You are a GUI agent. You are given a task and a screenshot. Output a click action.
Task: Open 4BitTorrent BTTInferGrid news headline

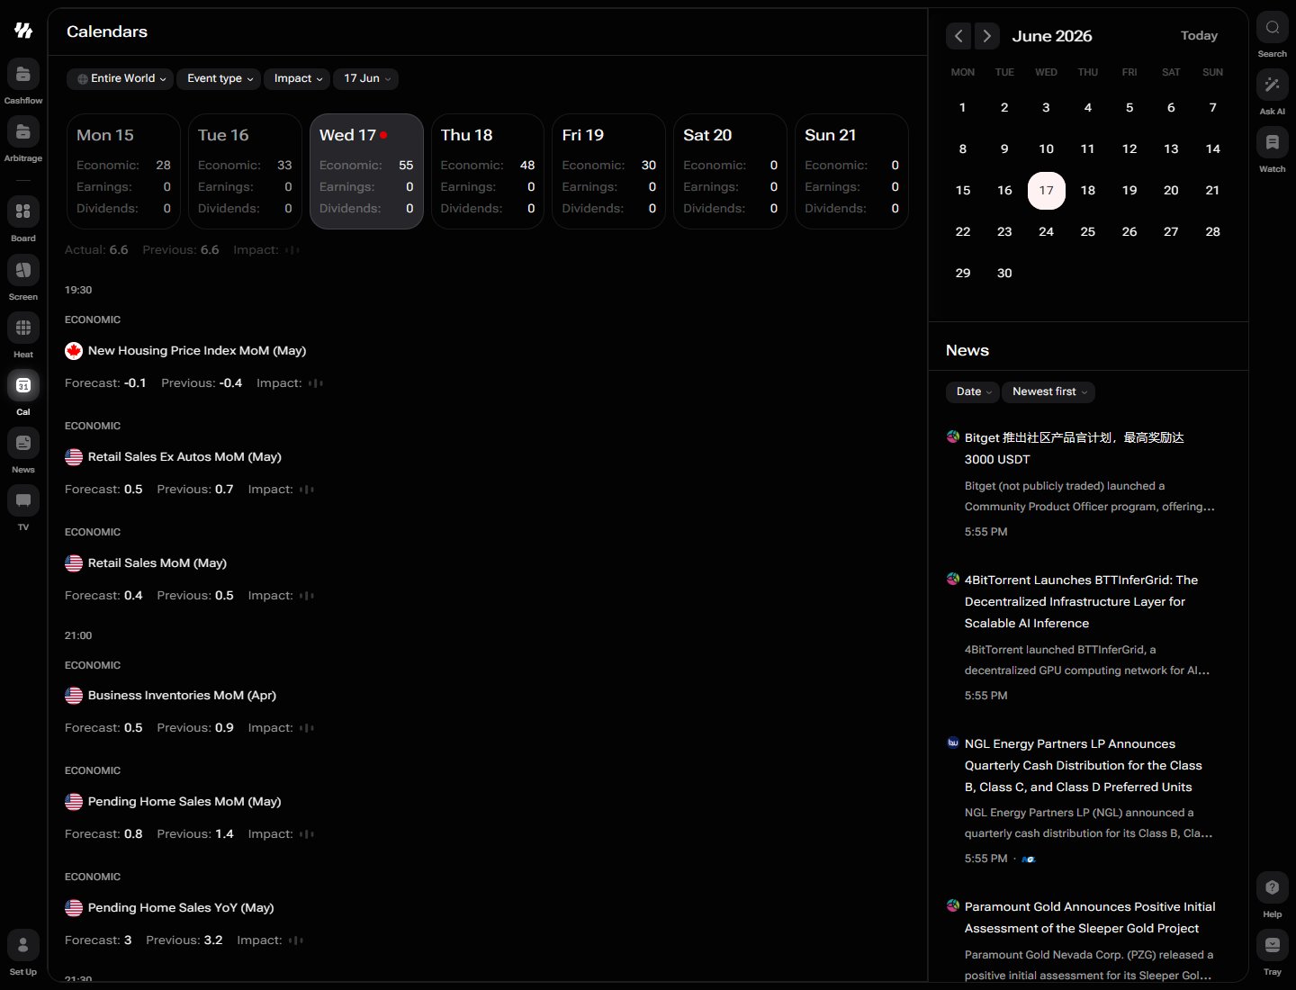point(1082,601)
